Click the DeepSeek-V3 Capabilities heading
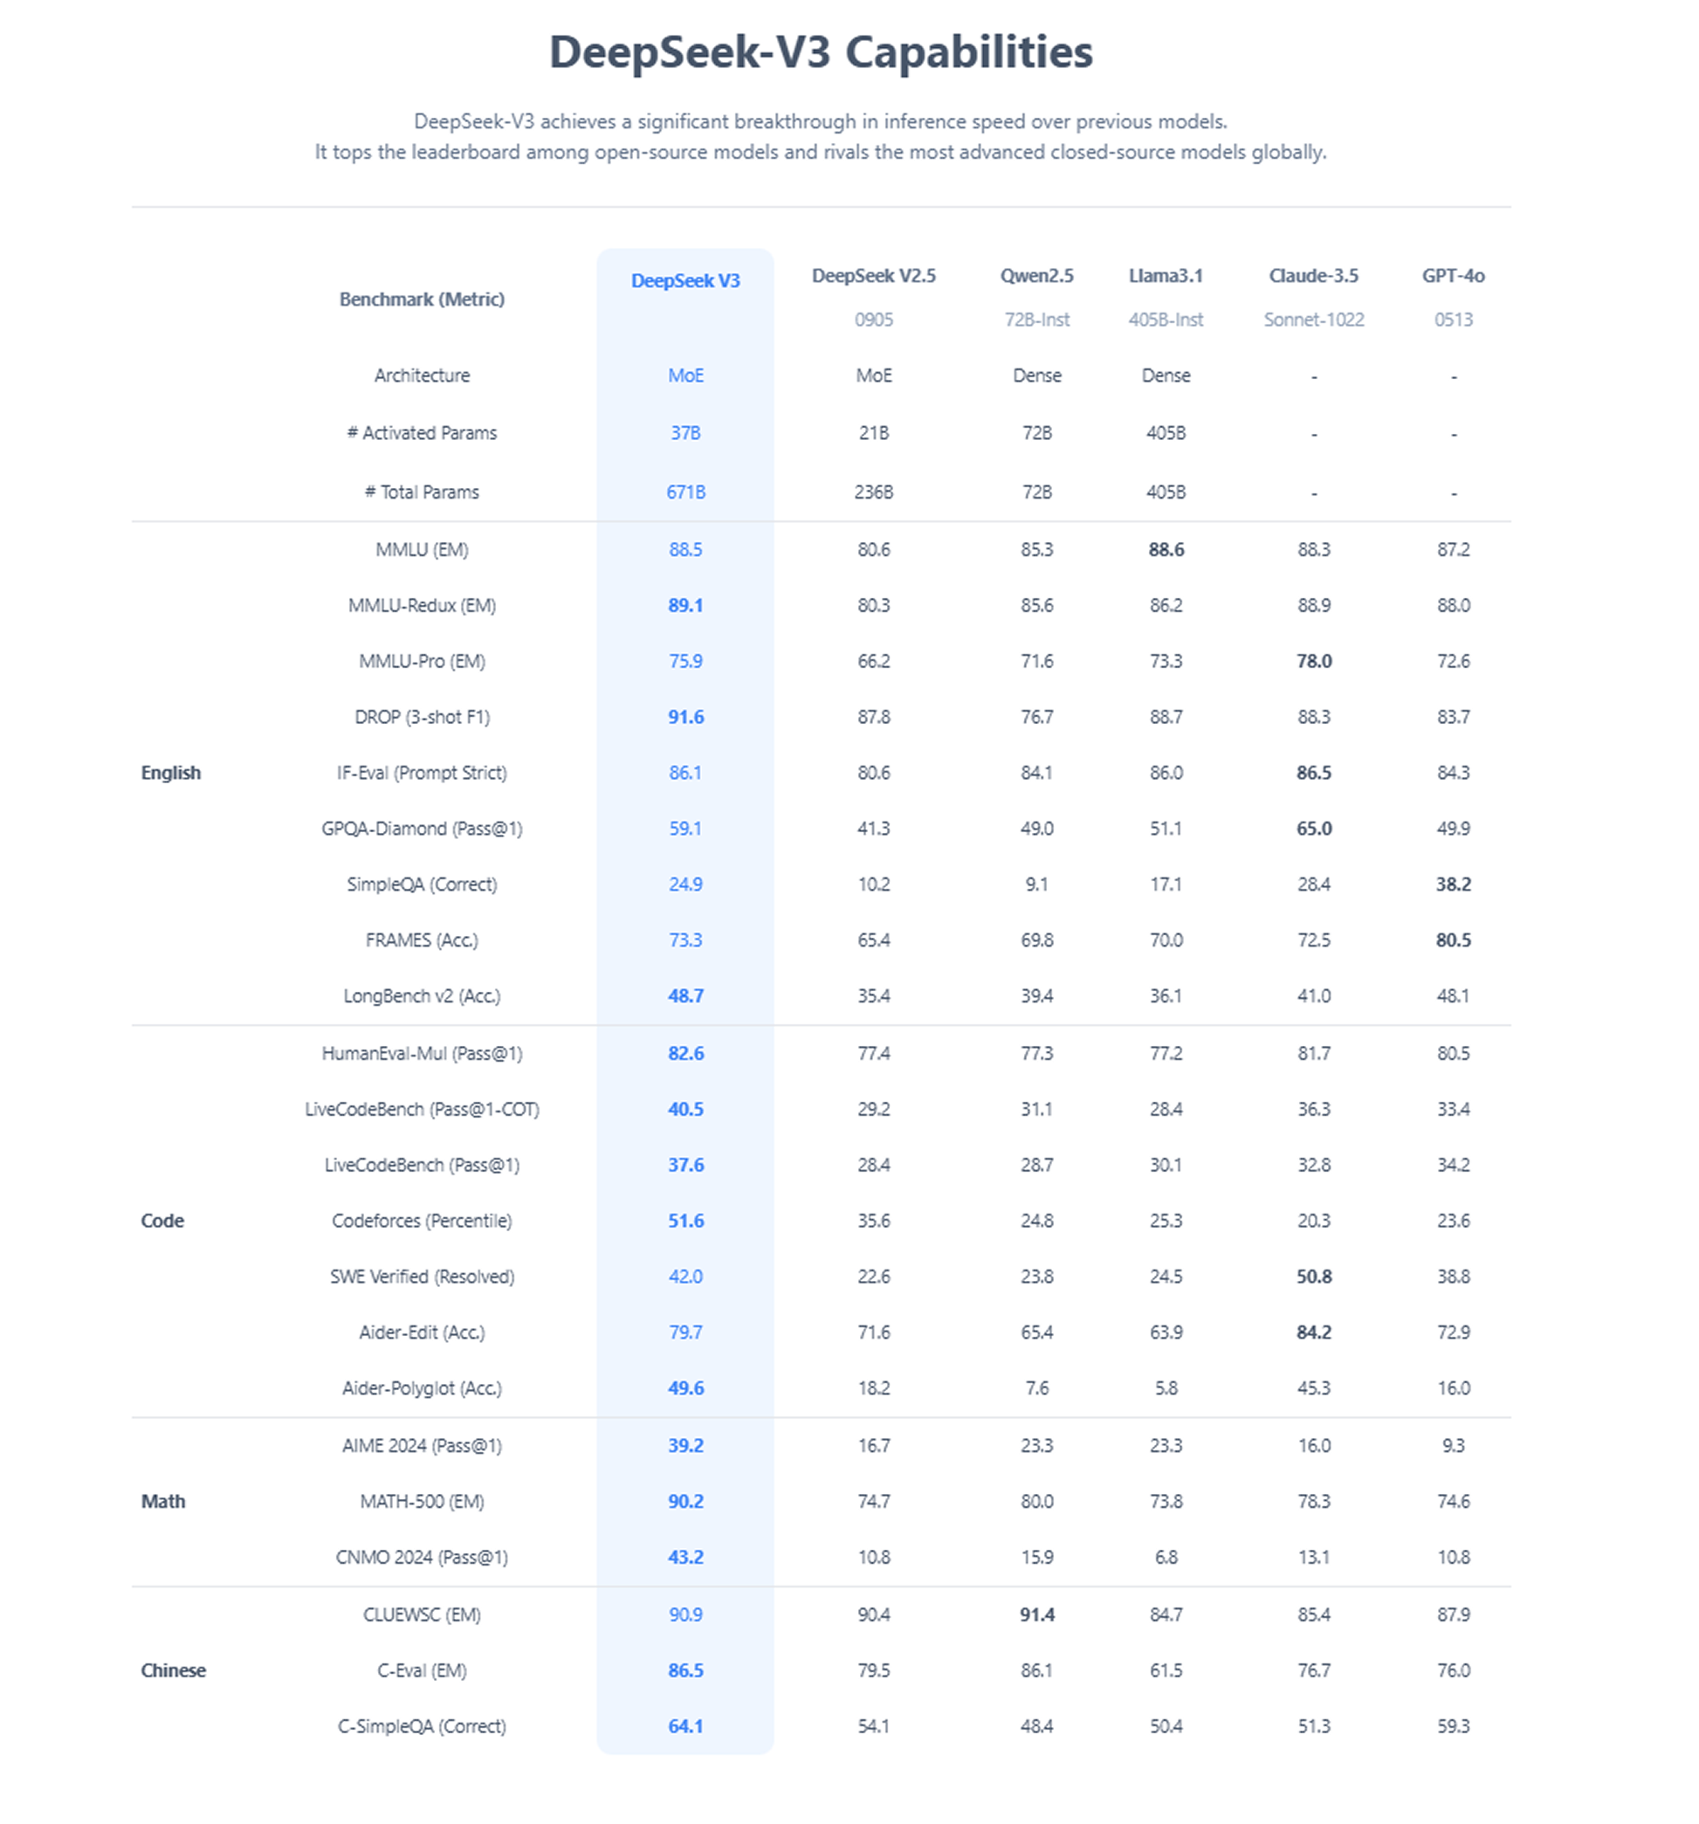The image size is (1699, 1824). (821, 52)
